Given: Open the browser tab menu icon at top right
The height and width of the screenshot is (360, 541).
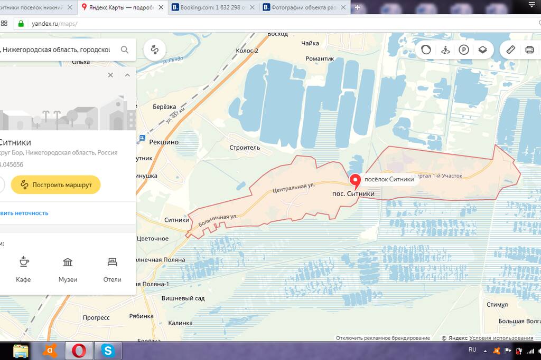Looking at the screenshot, I should (x=531, y=5).
